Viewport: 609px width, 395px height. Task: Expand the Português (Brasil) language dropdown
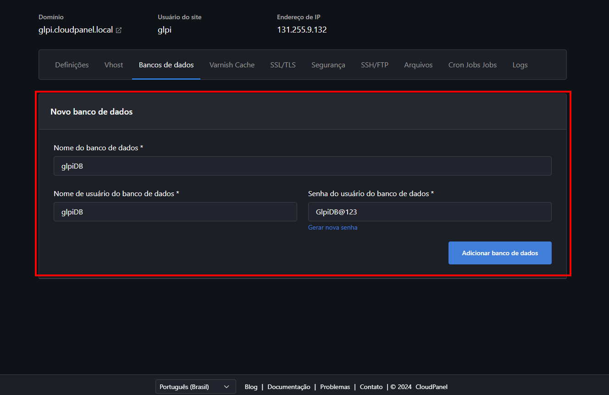(195, 387)
